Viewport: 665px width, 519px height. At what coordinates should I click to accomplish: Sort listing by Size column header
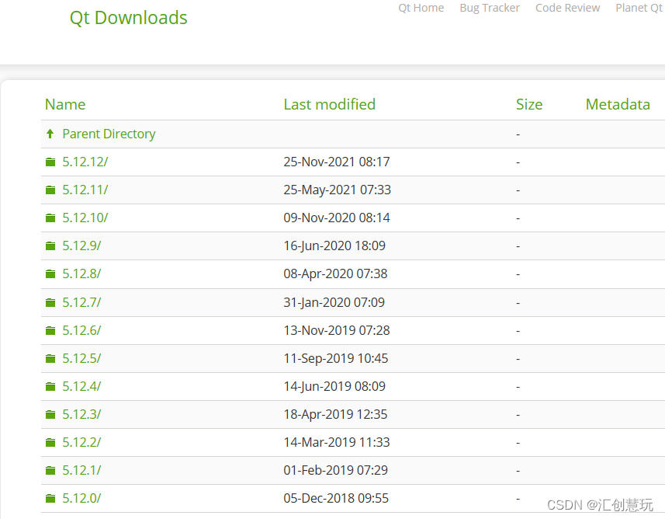pyautogui.click(x=529, y=104)
